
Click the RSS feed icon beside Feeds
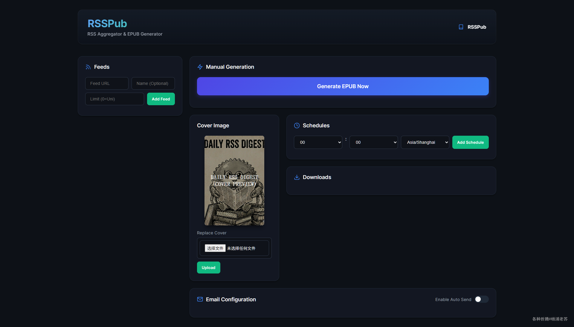coord(88,67)
